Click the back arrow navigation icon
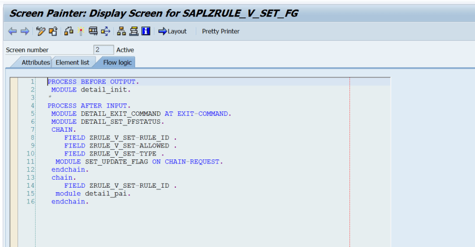 [x=12, y=31]
